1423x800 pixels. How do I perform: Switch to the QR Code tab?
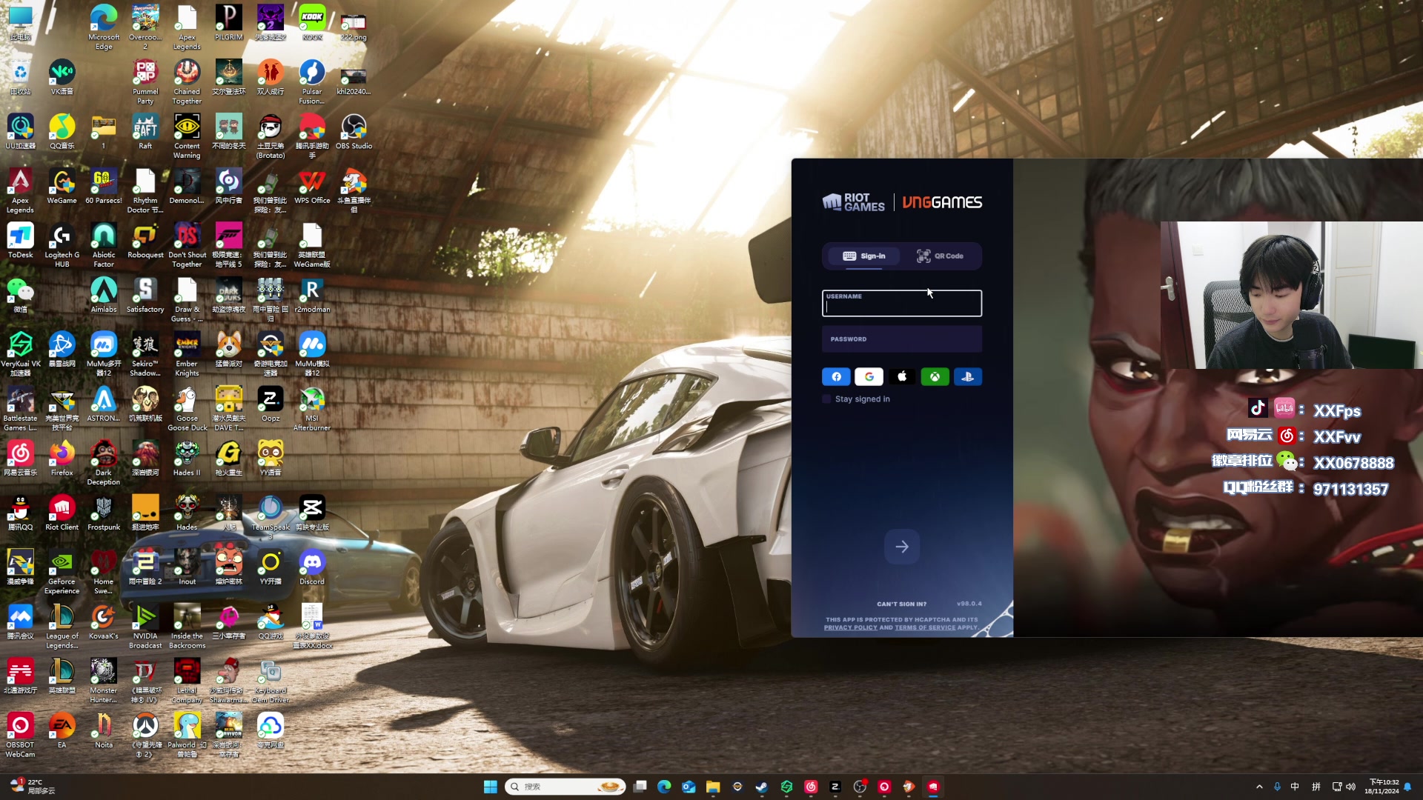[x=940, y=256]
